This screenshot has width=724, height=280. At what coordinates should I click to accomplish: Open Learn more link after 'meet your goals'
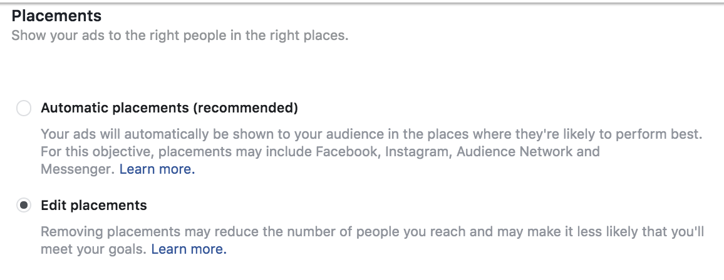pos(189,249)
